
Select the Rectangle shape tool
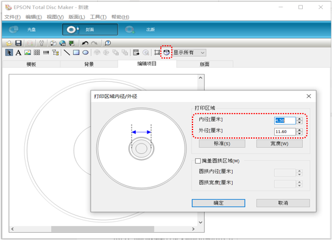(76, 53)
